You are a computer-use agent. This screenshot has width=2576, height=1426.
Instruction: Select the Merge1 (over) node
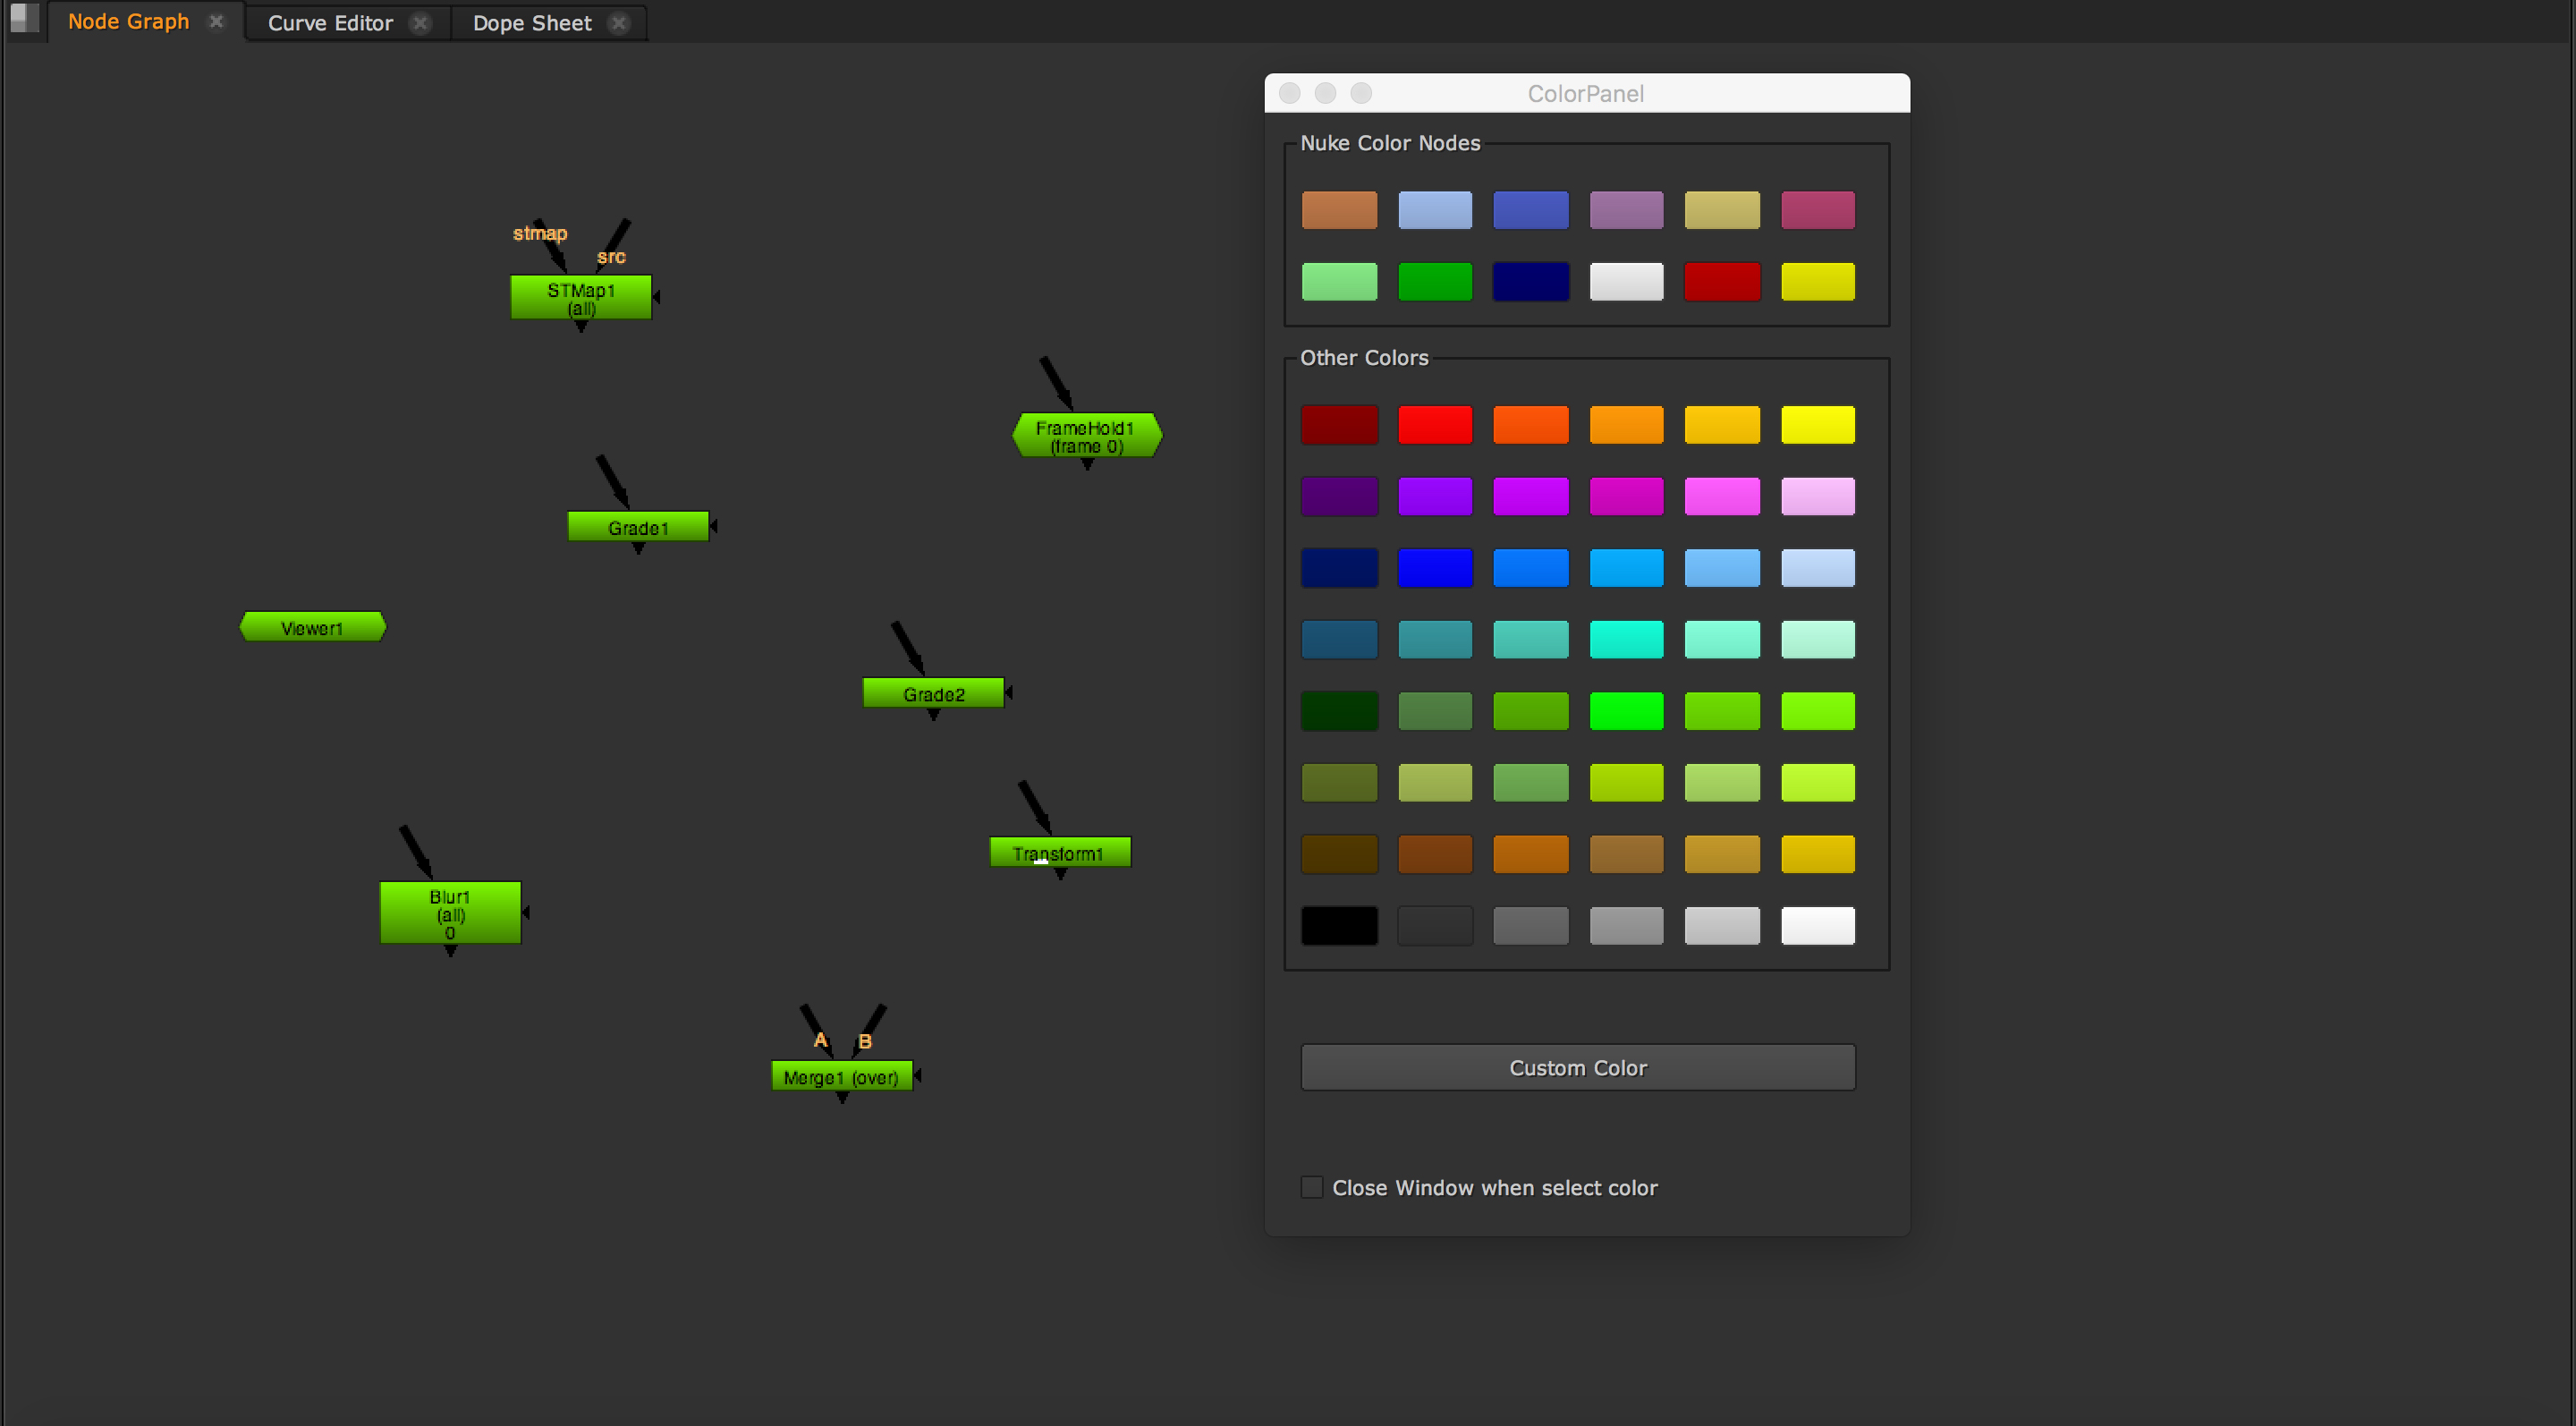[841, 1077]
